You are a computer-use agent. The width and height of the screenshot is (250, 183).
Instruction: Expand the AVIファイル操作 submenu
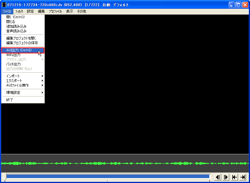23,85
